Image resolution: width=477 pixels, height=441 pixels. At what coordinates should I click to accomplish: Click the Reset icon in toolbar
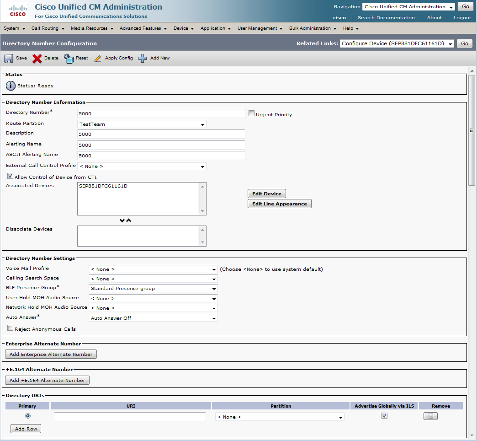(69, 59)
